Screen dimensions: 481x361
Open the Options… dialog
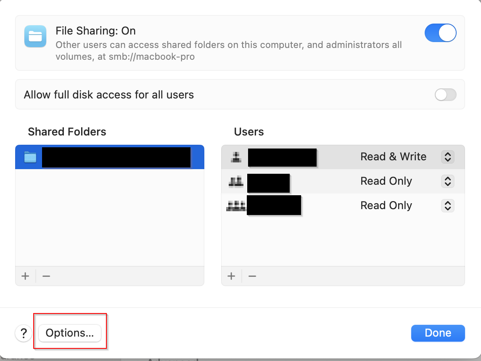tap(70, 333)
